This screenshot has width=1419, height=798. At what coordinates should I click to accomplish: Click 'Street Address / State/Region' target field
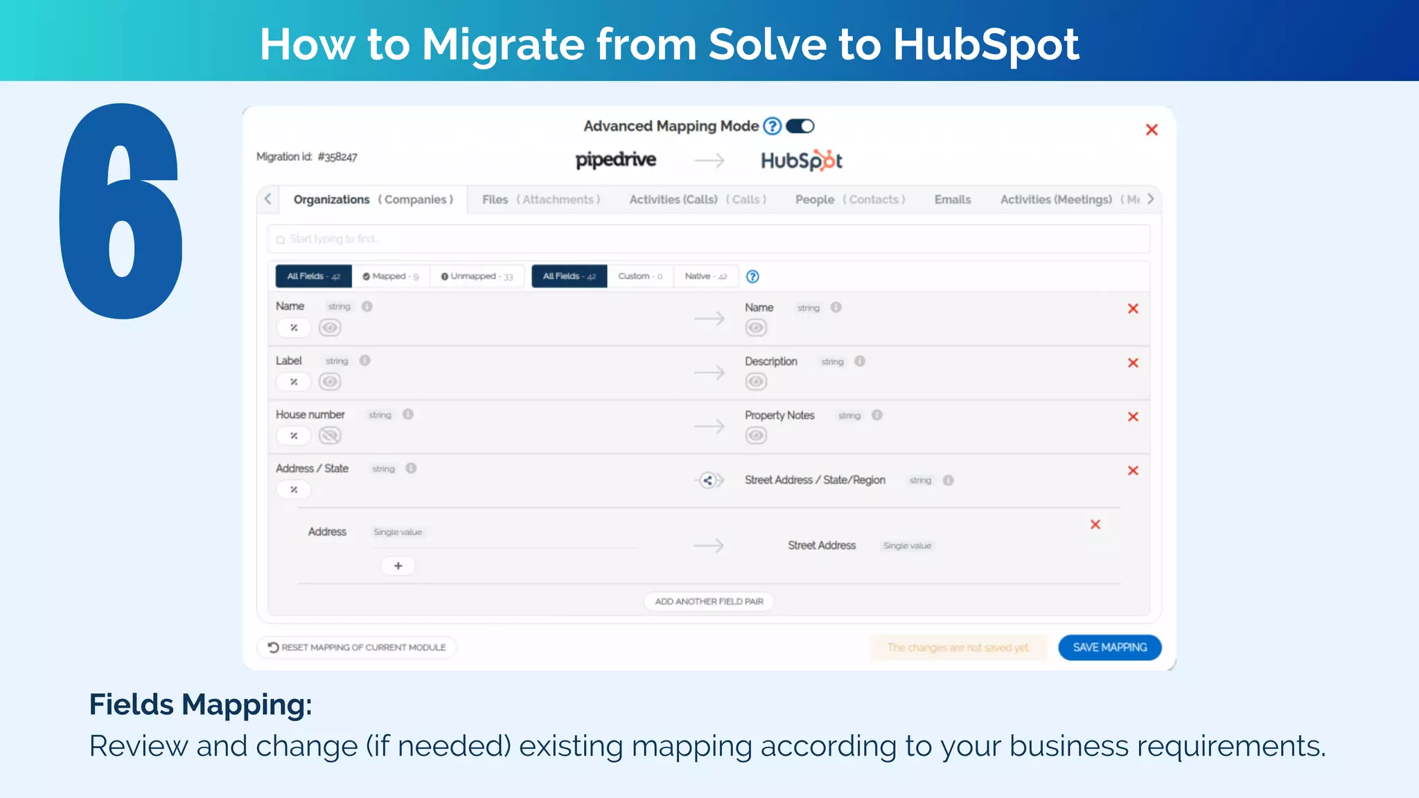(x=815, y=480)
